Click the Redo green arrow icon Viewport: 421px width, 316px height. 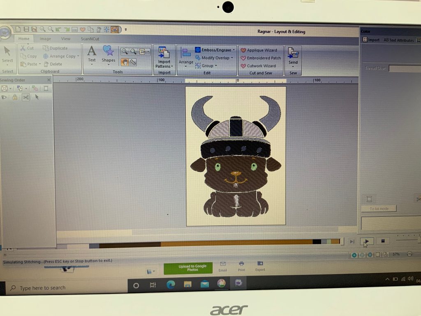(66, 29)
